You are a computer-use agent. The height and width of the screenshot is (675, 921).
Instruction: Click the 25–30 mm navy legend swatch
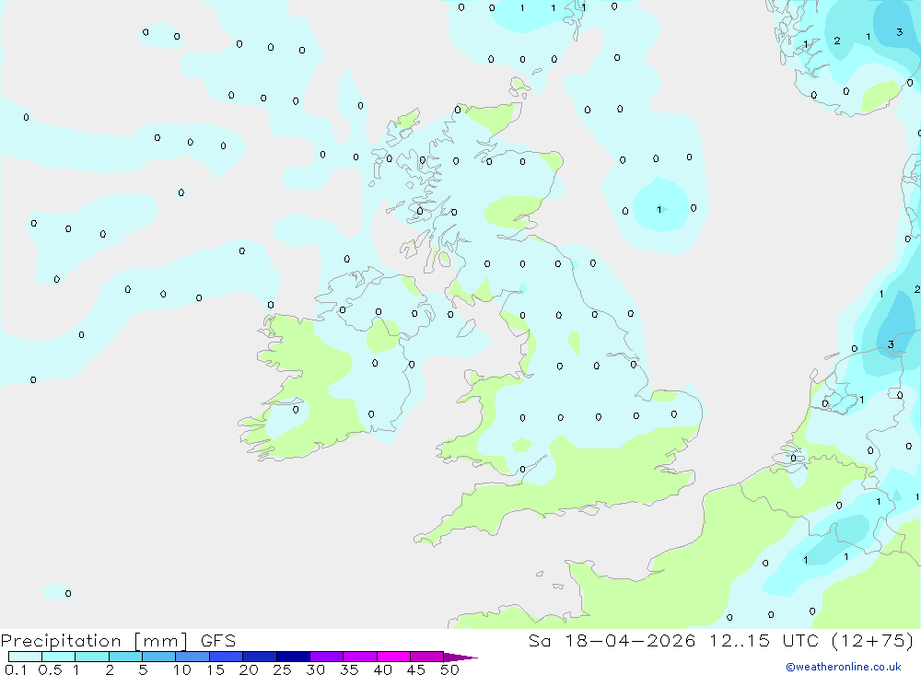click(293, 657)
